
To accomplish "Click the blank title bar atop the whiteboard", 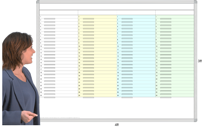I will coord(117,7).
